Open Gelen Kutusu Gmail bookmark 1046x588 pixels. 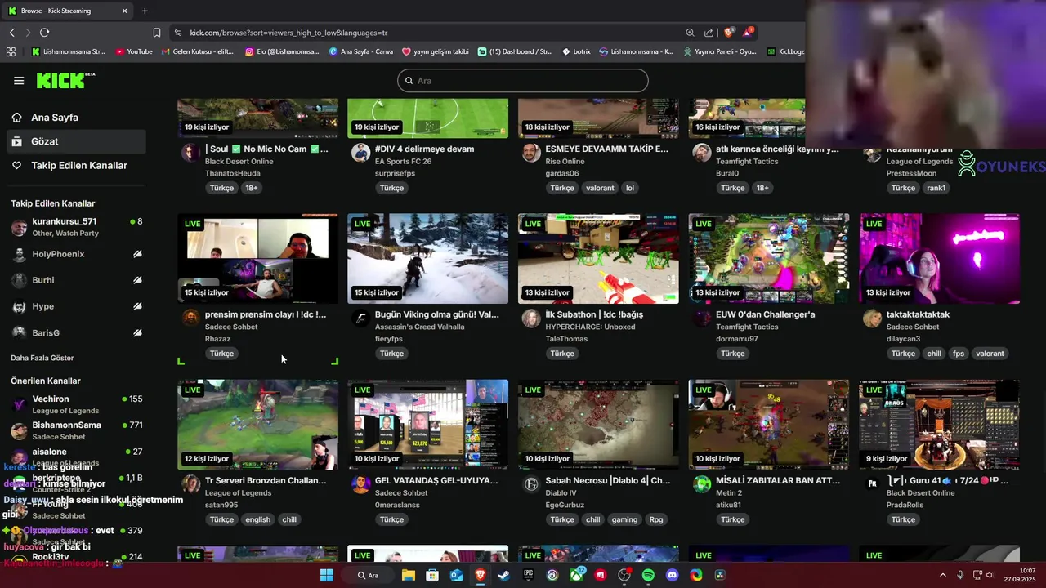coord(197,51)
